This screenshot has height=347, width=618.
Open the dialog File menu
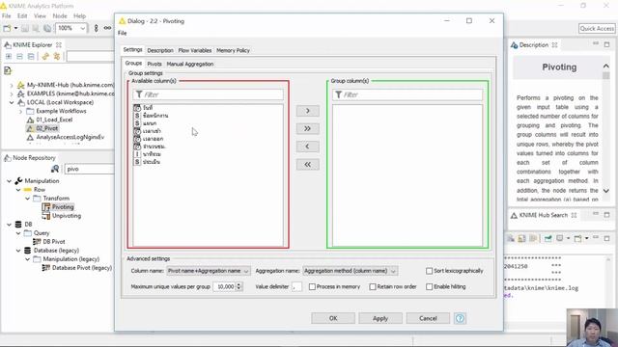pyautogui.click(x=123, y=33)
